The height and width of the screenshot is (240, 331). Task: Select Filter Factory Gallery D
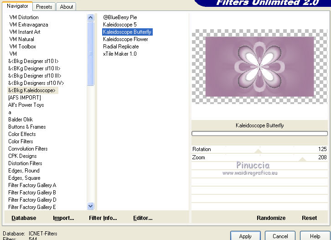pyautogui.click(x=32, y=200)
